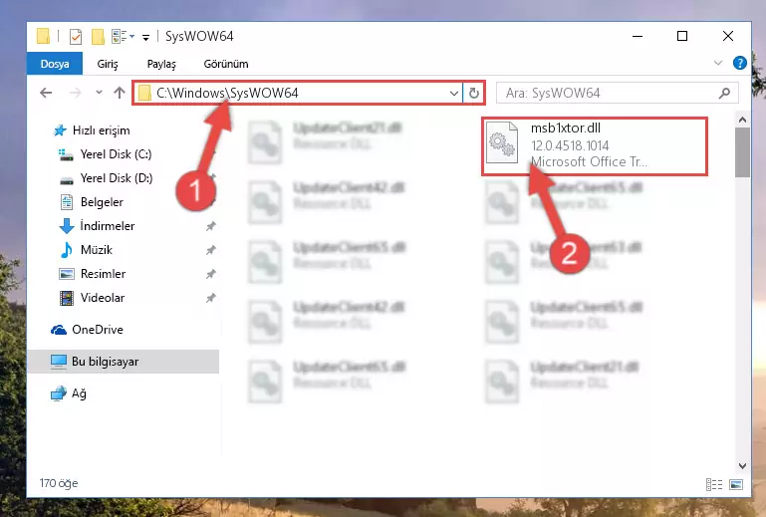Open Resimler folder in sidebar
The width and height of the screenshot is (766, 517).
click(x=93, y=274)
